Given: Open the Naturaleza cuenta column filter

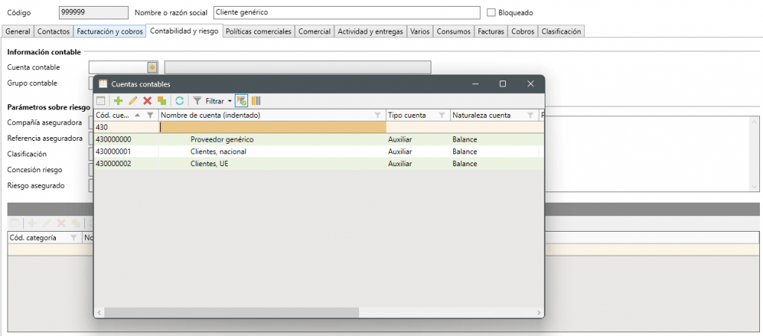Looking at the screenshot, I should (530, 115).
